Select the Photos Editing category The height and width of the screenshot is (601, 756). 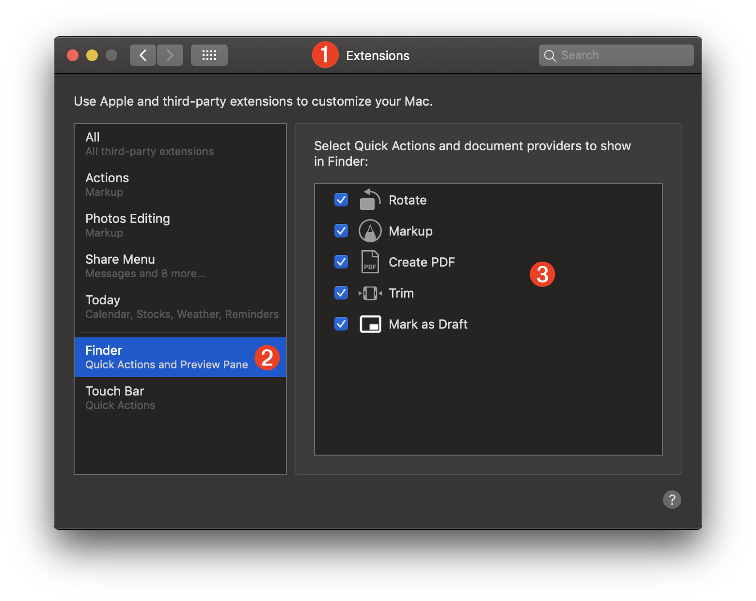click(180, 225)
